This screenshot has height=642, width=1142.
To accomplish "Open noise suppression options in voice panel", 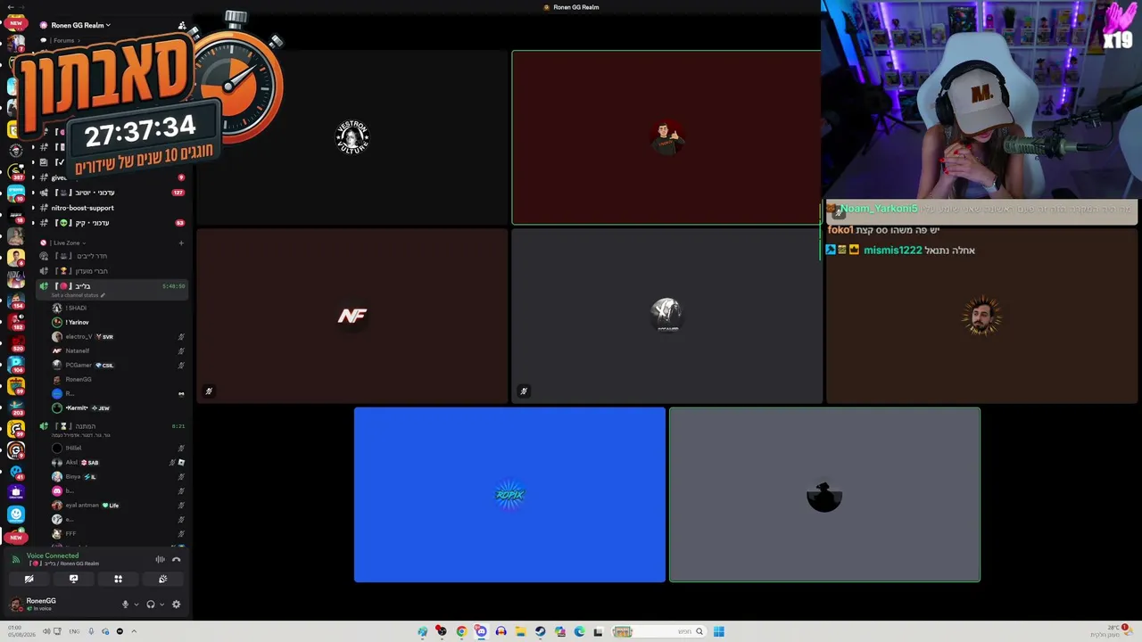I will pos(160,559).
